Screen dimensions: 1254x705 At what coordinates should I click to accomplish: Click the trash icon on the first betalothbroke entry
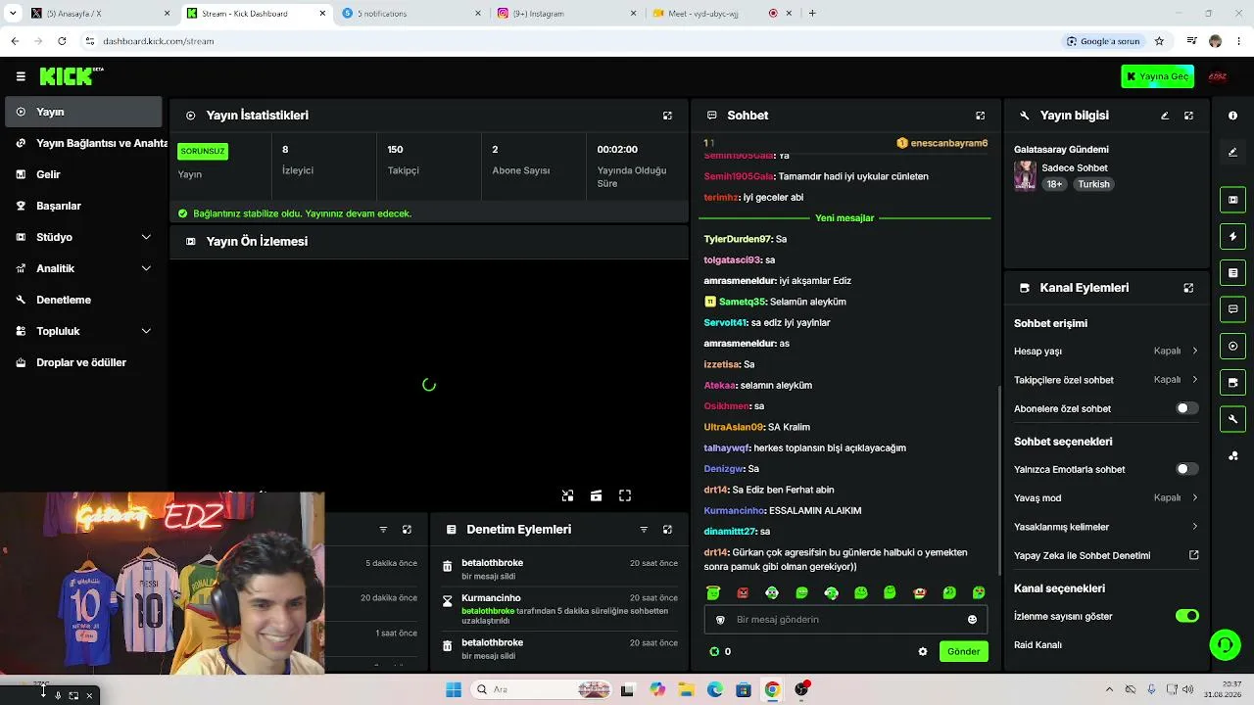(x=448, y=567)
